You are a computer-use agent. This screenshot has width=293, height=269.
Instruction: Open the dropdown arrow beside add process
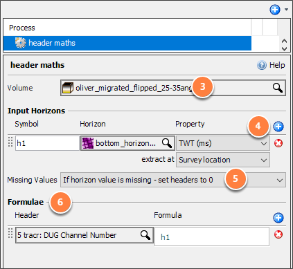[286, 10]
